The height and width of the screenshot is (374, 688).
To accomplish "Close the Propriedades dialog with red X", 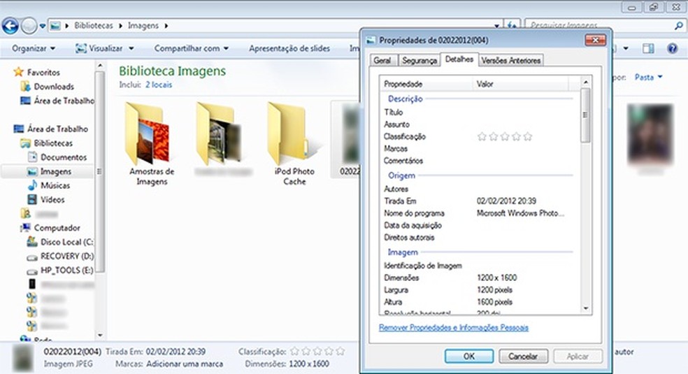I will pyautogui.click(x=595, y=41).
